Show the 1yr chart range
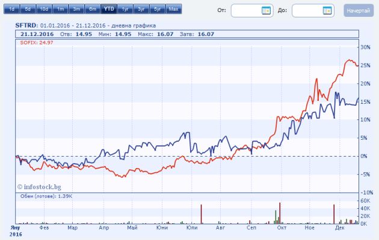Image resolution: width=379 pixels, height=240 pixels. [x=125, y=9]
